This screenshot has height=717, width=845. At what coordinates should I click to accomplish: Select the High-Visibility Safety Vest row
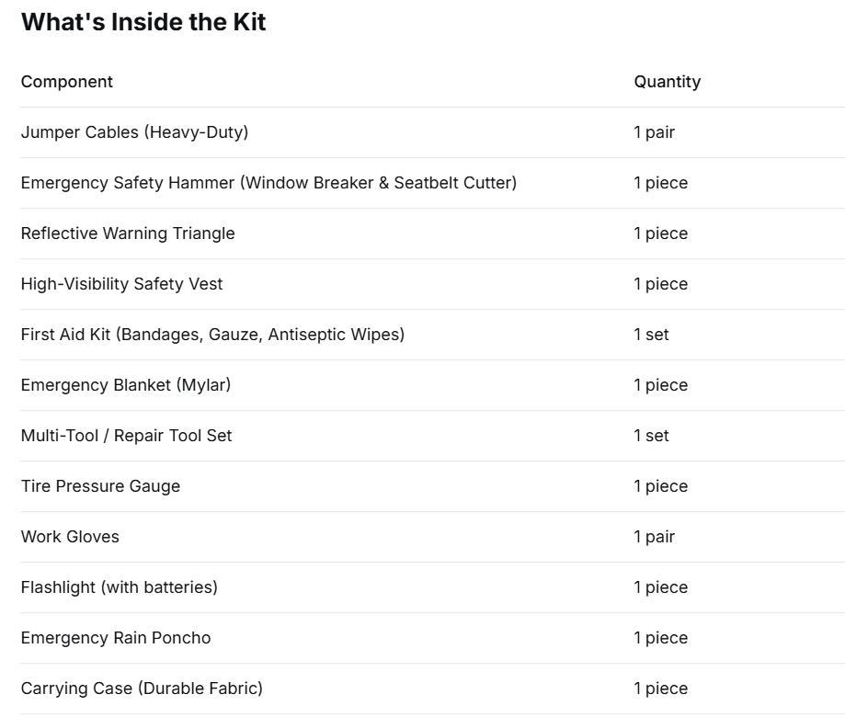pyautogui.click(x=433, y=284)
